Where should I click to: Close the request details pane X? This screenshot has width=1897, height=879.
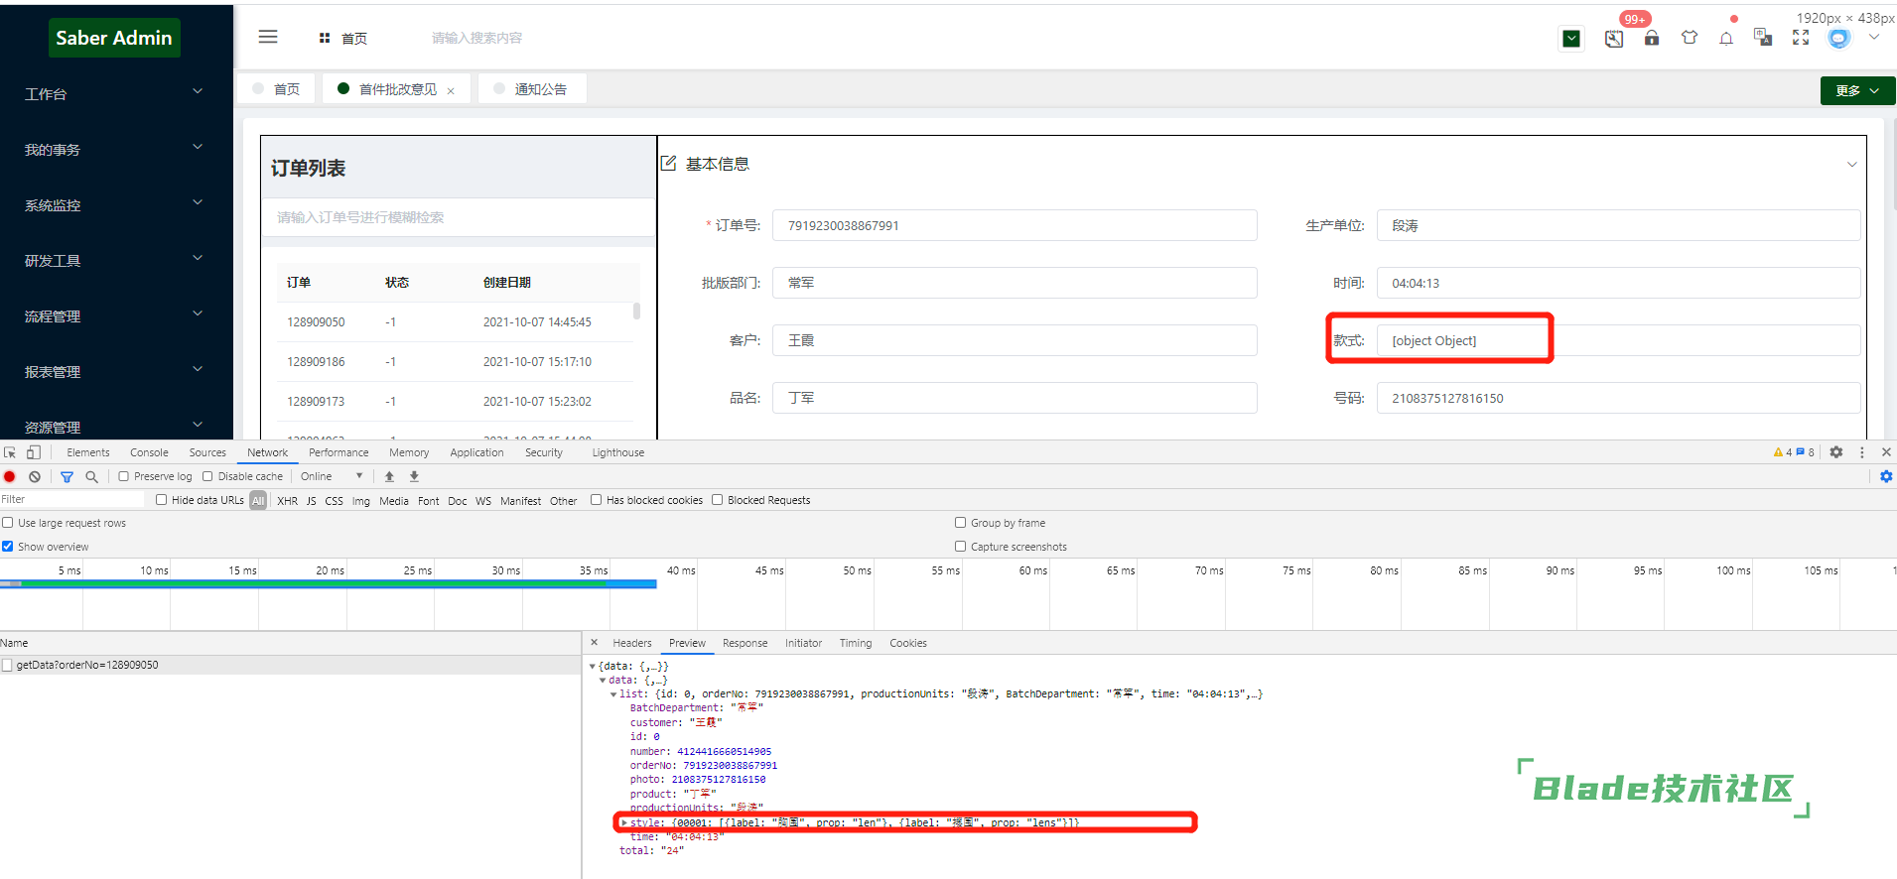click(x=595, y=643)
